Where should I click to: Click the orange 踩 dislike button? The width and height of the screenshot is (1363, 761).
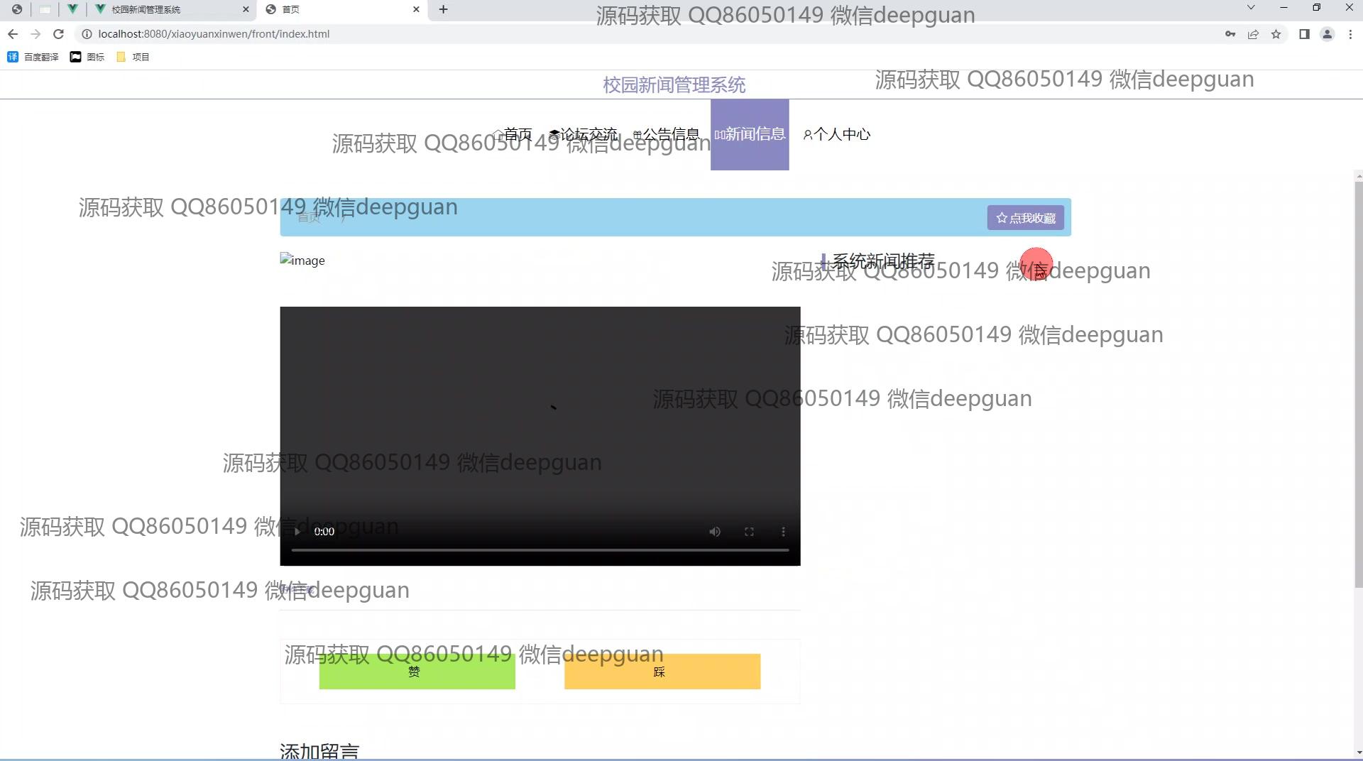(x=662, y=672)
